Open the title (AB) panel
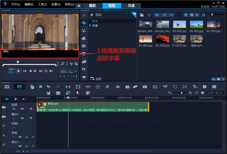Image resolution: width=227 pixels, height=154 pixels. (84, 46)
